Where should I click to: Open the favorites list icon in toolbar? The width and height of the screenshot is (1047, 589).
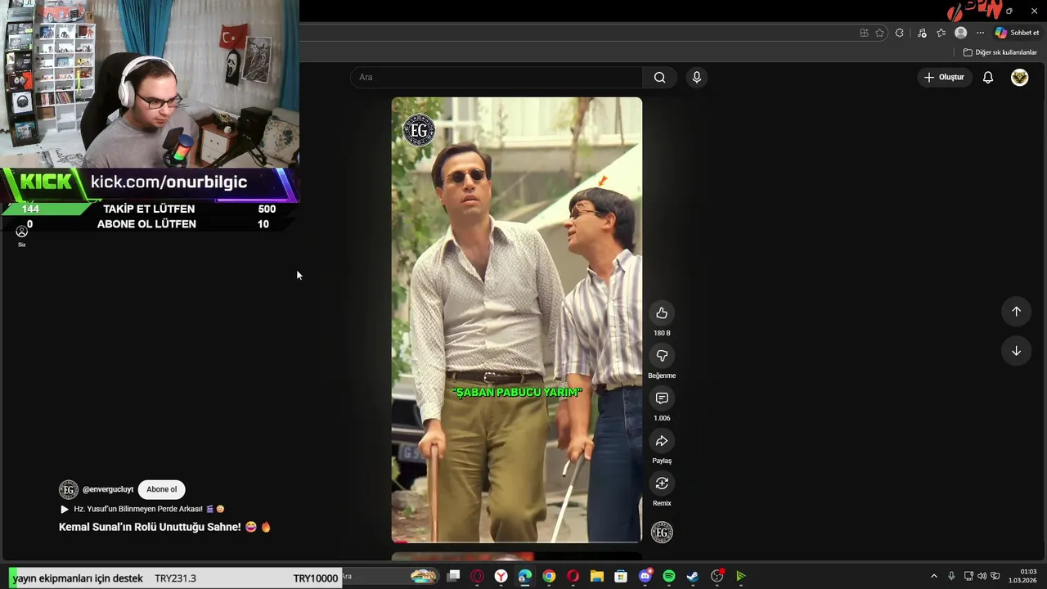941,33
